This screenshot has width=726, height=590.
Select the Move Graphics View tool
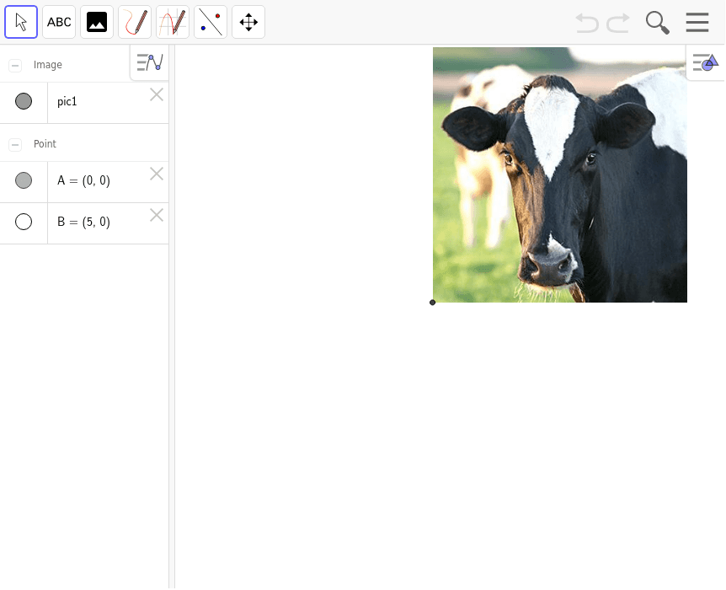pos(248,22)
